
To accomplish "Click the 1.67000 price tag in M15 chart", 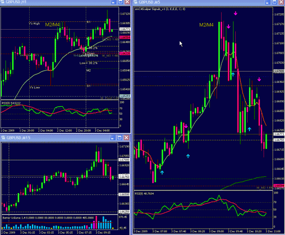I will (x=124, y=160).
